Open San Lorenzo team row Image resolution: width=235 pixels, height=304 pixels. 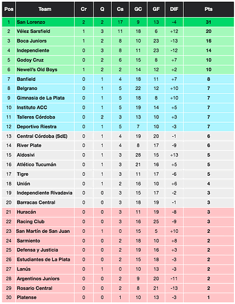coord(118,22)
